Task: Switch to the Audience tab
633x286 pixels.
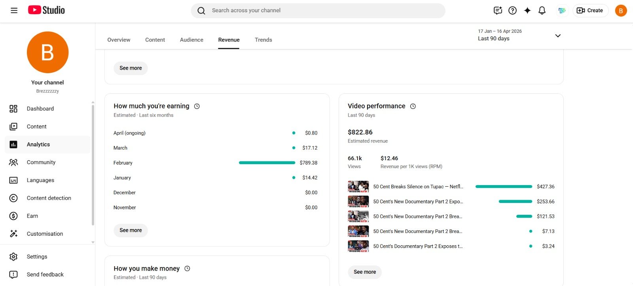Action: (191, 40)
